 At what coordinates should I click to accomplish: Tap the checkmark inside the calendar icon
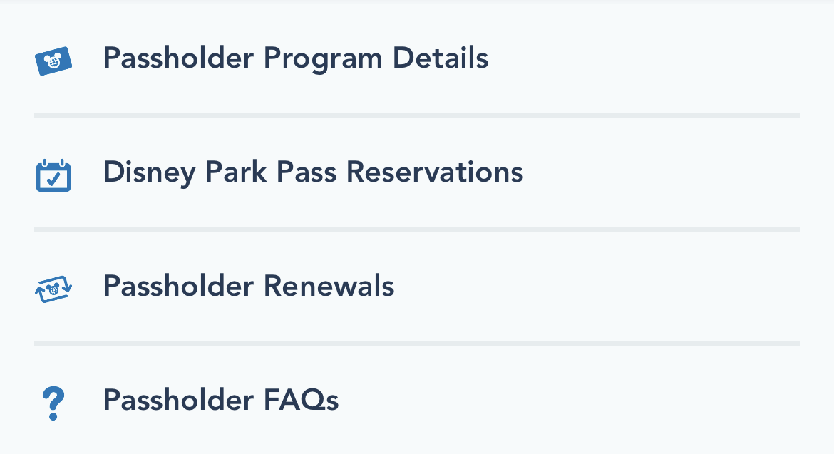(x=53, y=179)
